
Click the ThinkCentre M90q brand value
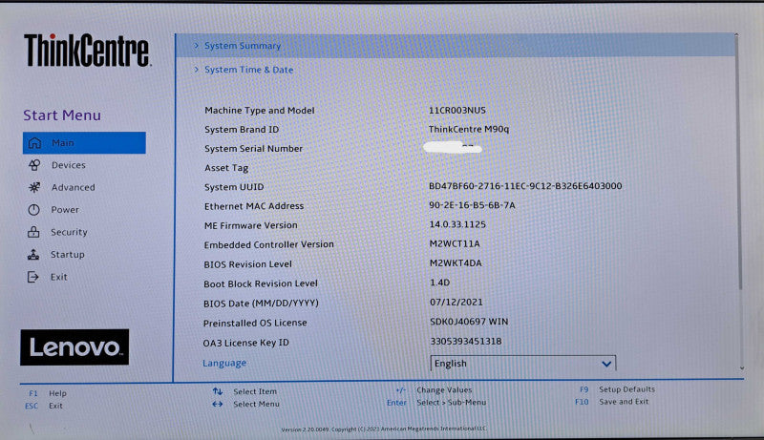tap(469, 129)
